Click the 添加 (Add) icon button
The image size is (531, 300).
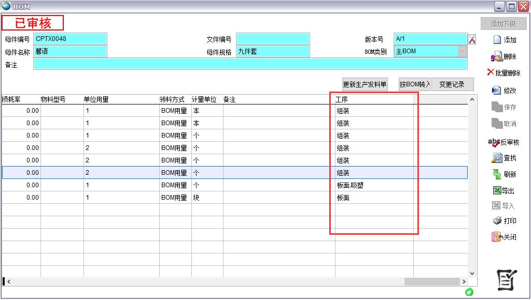pyautogui.click(x=504, y=40)
